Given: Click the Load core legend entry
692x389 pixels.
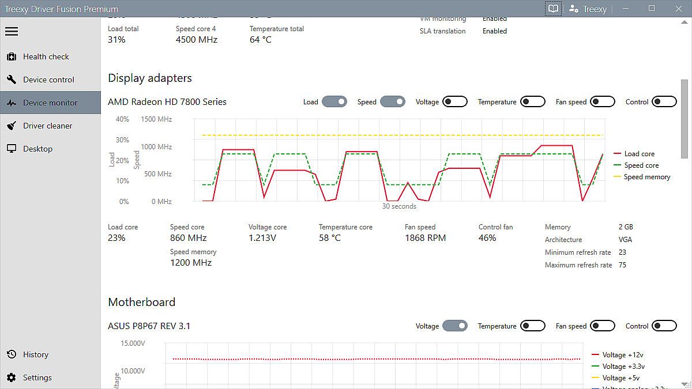Looking at the screenshot, I should pyautogui.click(x=634, y=154).
